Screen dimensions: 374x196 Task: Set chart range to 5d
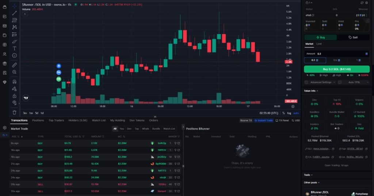37,113
